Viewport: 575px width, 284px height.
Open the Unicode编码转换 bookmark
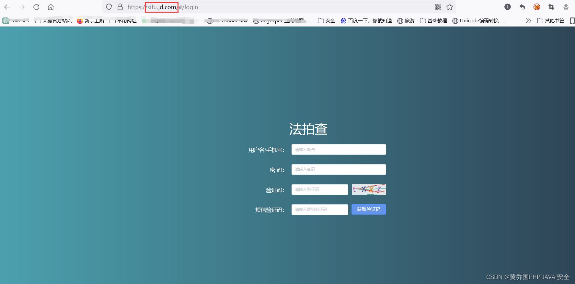[x=480, y=21]
